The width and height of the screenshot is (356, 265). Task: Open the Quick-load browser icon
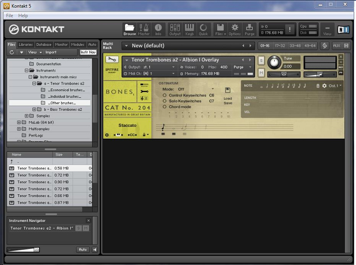tap(203, 29)
